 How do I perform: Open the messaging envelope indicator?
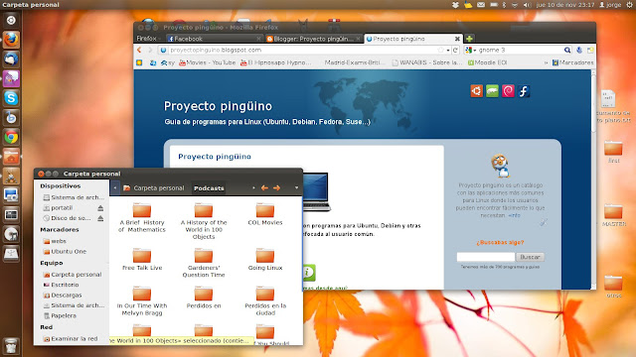[481, 5]
